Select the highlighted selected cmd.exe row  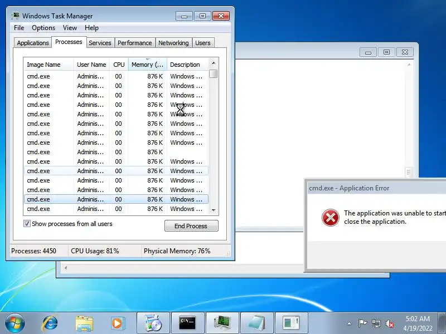click(117, 199)
